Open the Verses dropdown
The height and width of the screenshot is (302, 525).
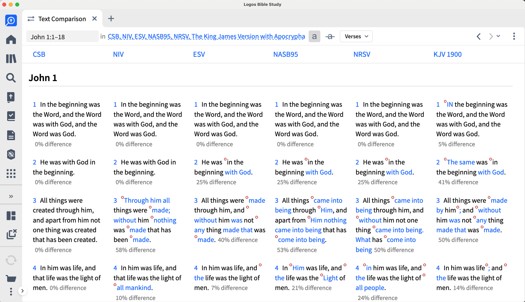tap(356, 36)
